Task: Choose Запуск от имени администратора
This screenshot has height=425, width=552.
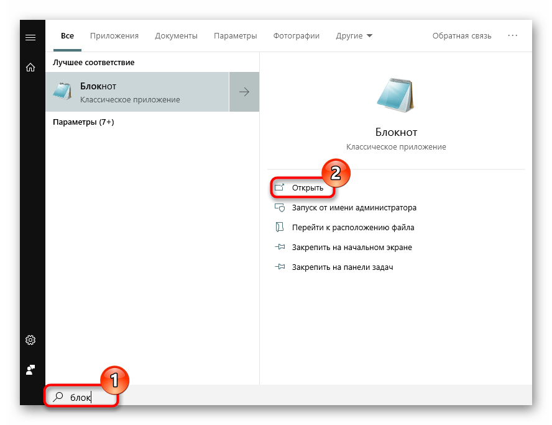Action: coord(354,208)
